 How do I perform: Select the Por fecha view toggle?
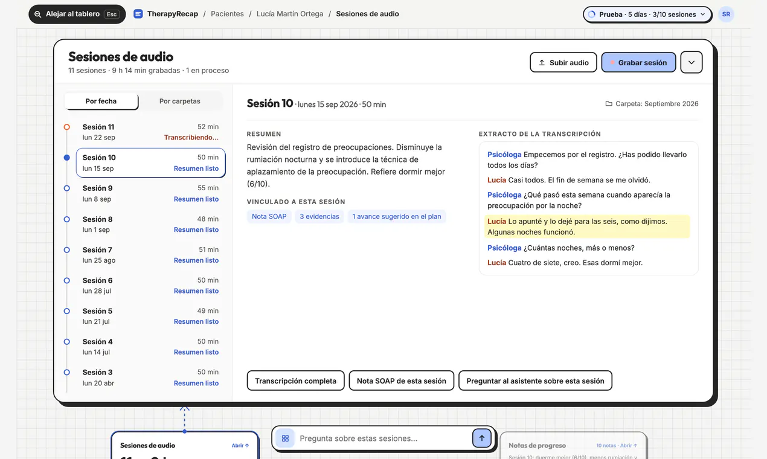101,101
